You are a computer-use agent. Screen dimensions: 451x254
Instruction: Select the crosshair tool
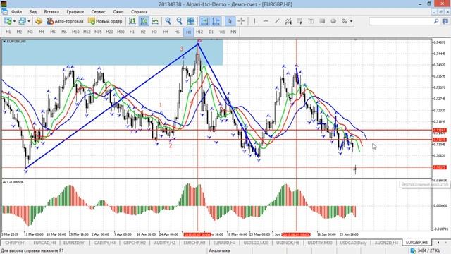241,21
